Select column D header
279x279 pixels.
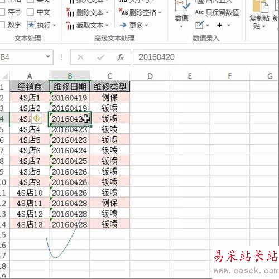pyautogui.click(x=150, y=76)
